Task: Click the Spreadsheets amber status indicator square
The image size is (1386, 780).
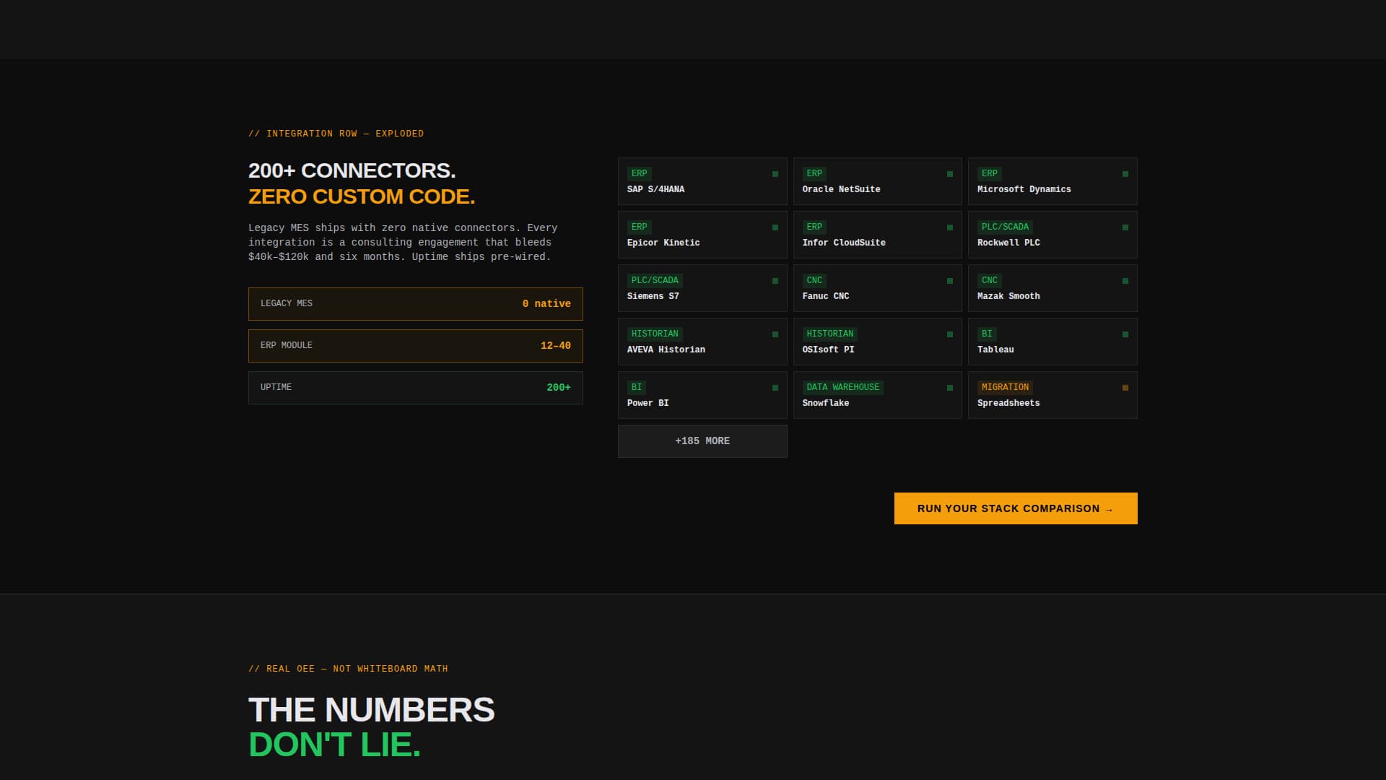Action: 1125,388
